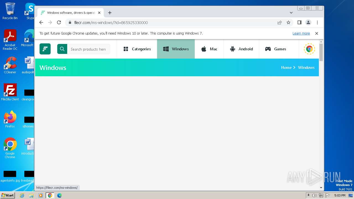Open the Android section
Image resolution: width=354 pixels, height=199 pixels.
pos(241,49)
